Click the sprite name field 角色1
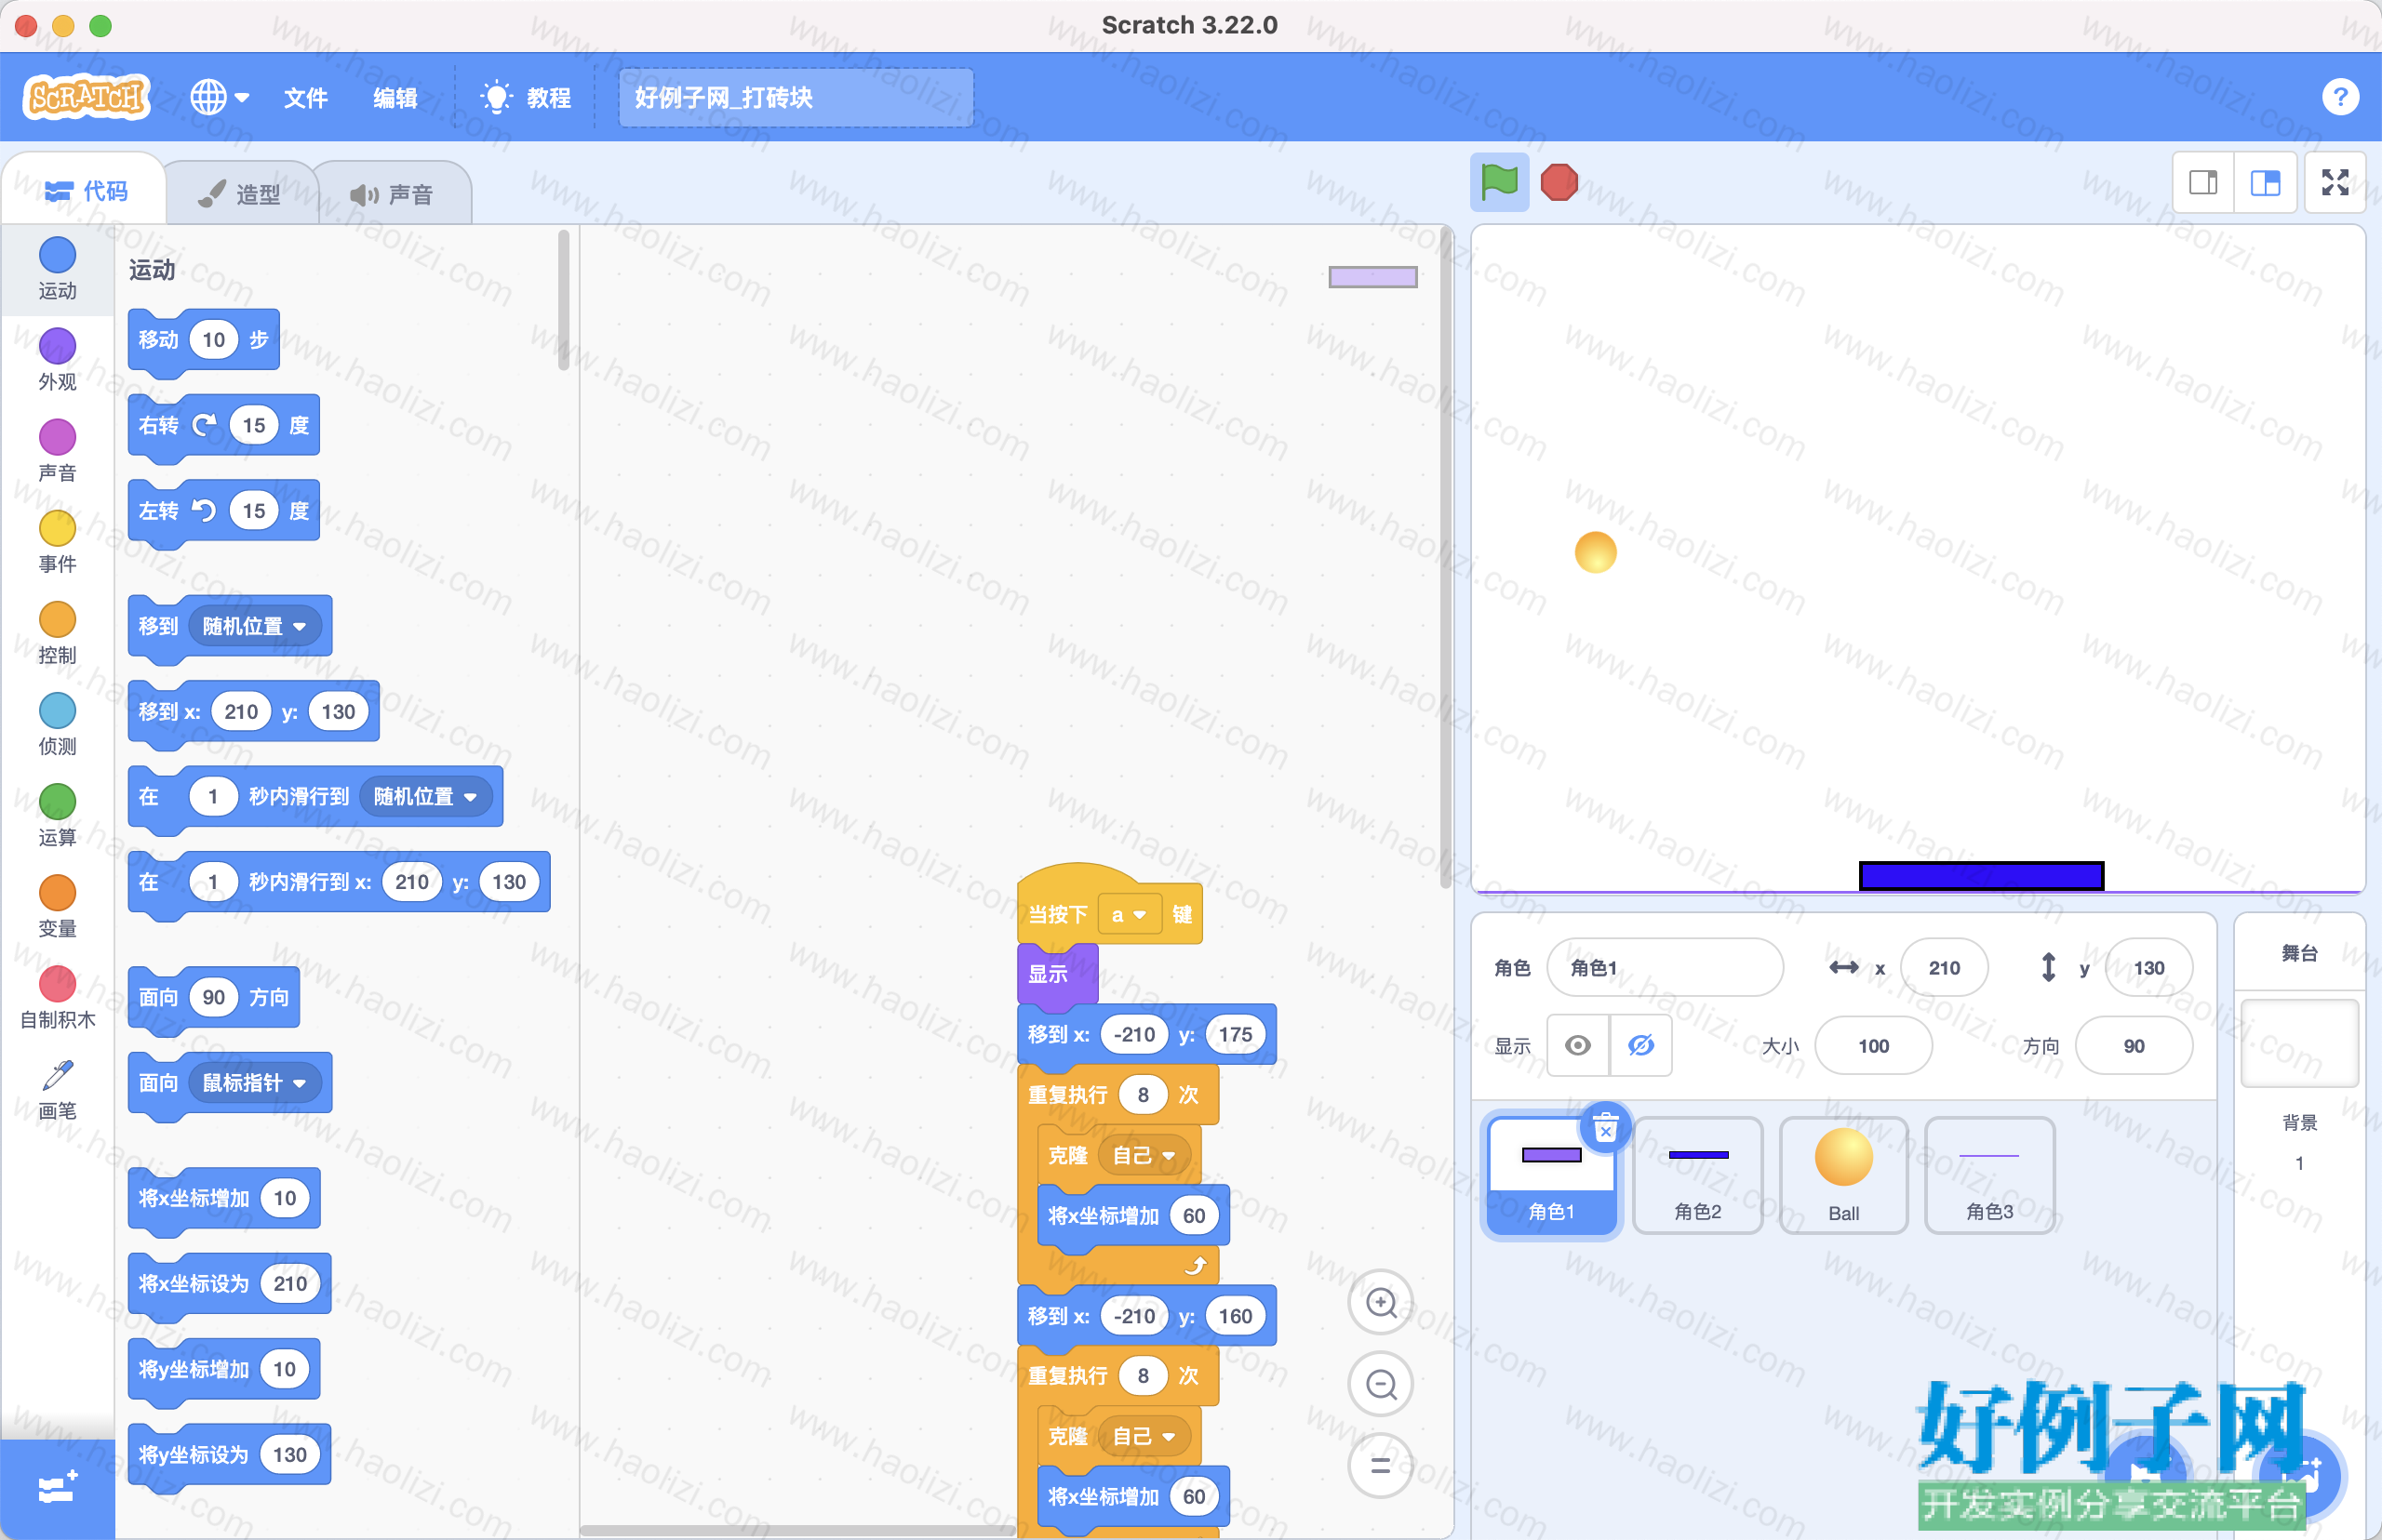 (1665, 967)
